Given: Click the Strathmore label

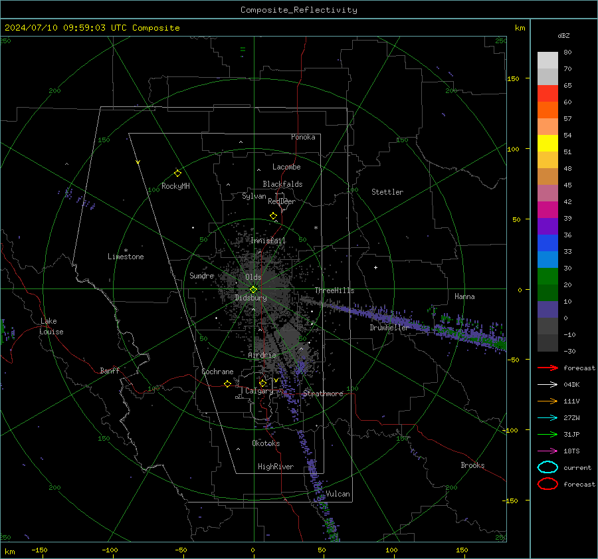Looking at the screenshot, I should pyautogui.click(x=323, y=393).
